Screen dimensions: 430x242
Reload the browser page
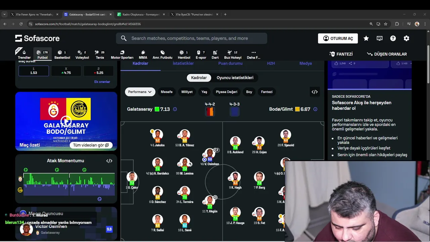click(x=21, y=24)
